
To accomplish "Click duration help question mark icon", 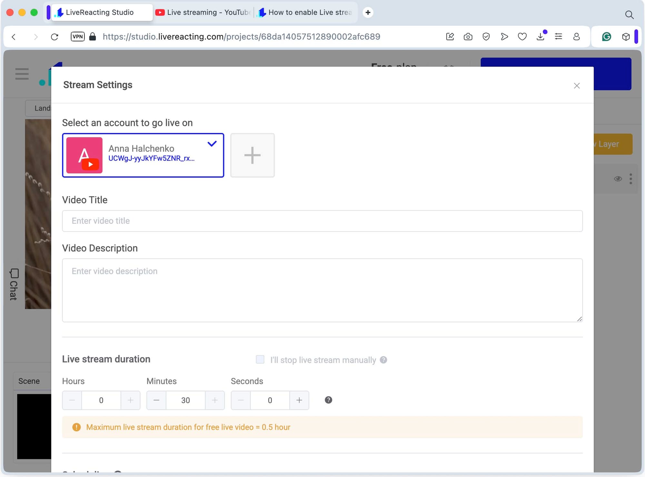I will [328, 400].
